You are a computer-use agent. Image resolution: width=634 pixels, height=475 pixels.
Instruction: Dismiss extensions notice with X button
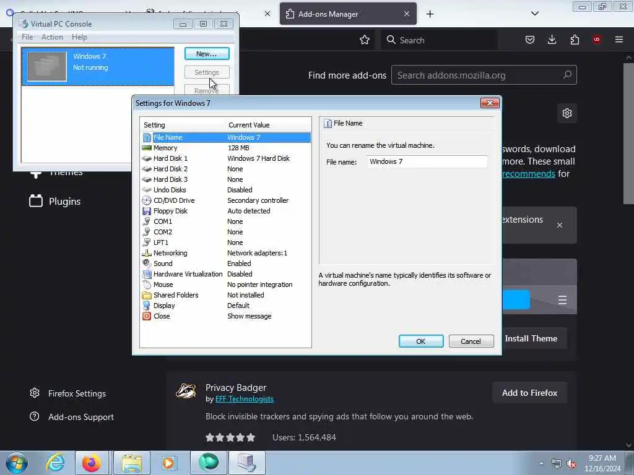coord(560,225)
